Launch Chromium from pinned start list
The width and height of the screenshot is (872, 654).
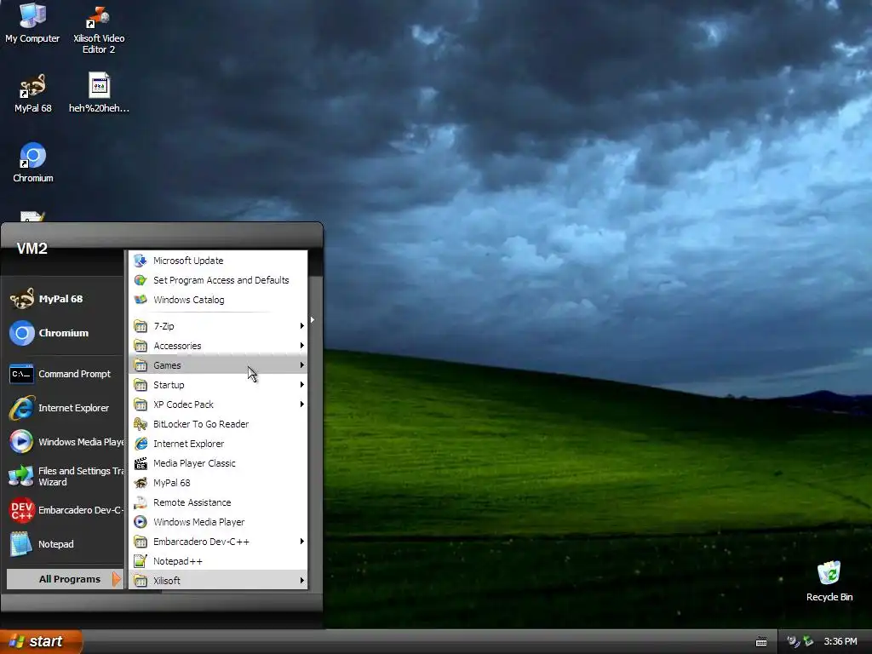pyautogui.click(x=62, y=333)
